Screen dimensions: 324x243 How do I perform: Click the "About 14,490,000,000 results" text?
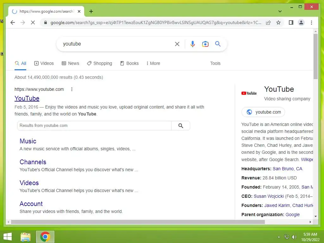43,77
